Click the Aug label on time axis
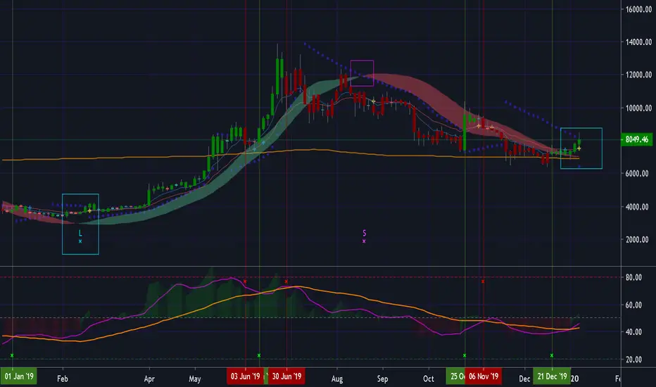Screen dimensions: 656x387 tap(337, 379)
